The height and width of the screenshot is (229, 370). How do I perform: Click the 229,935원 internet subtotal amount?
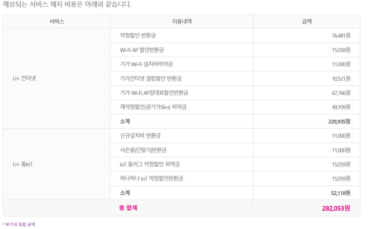pyautogui.click(x=339, y=121)
